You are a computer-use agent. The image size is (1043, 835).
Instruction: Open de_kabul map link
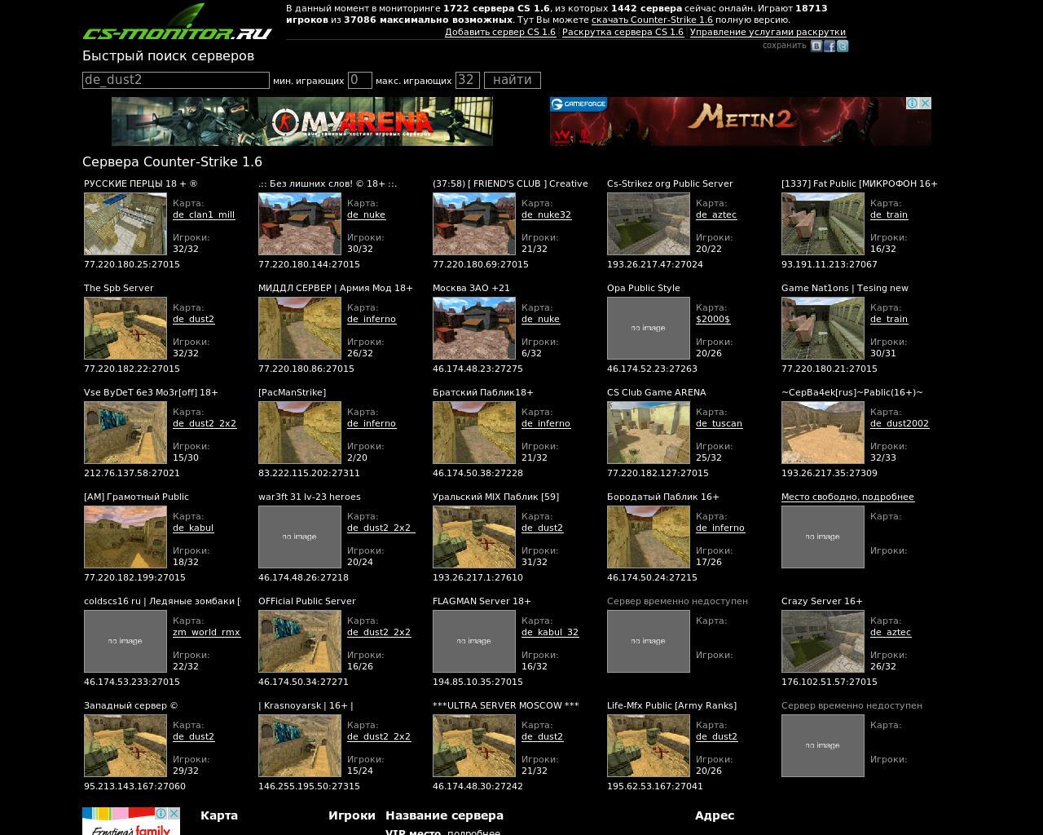click(193, 528)
